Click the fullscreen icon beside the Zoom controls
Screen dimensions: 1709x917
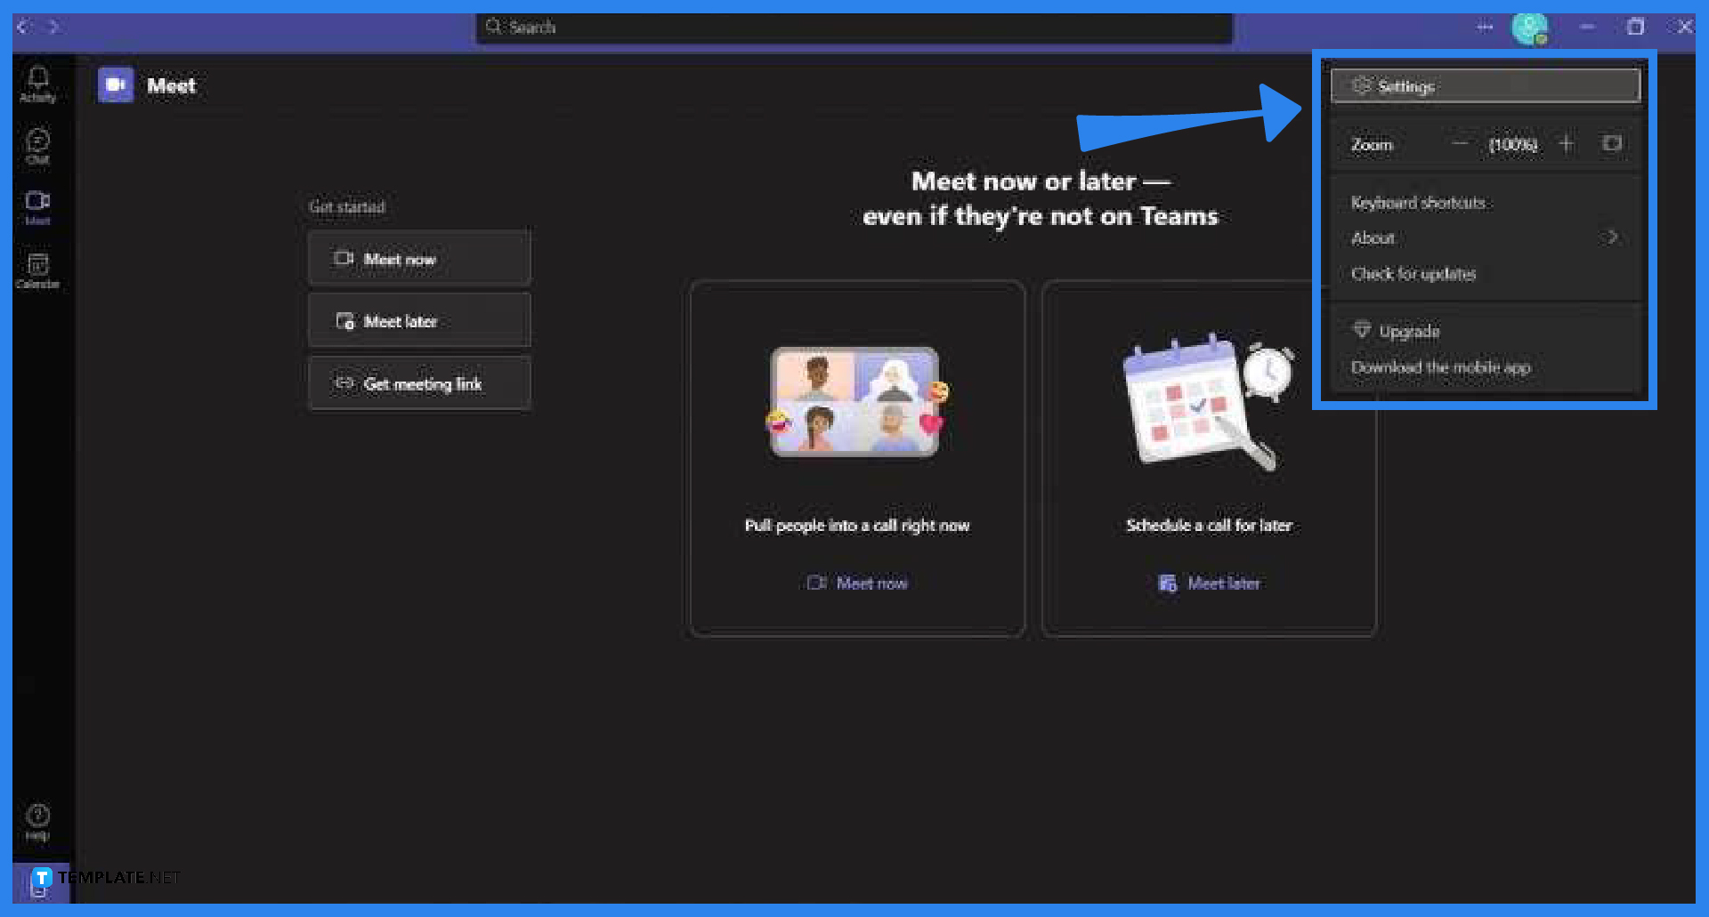[x=1611, y=143]
